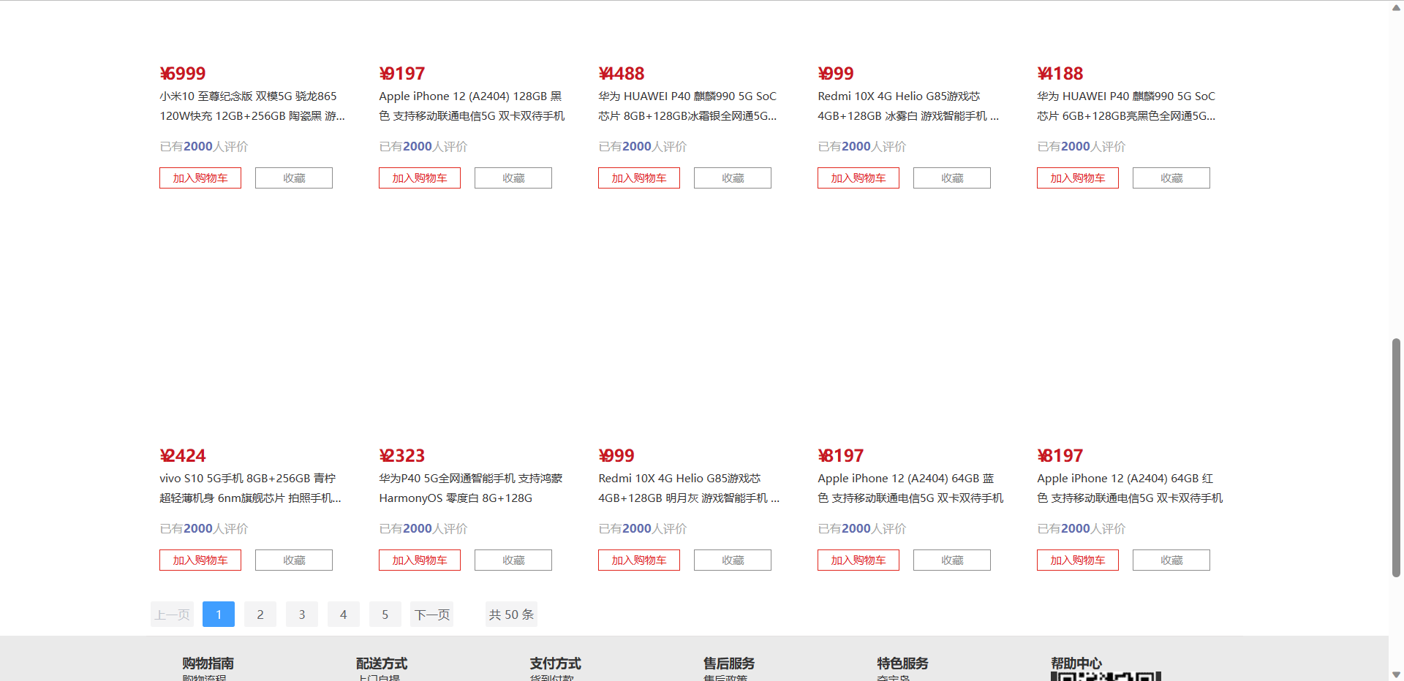Favorite the vivo S10 青柠 phone
This screenshot has width=1404, height=681.
(x=293, y=560)
